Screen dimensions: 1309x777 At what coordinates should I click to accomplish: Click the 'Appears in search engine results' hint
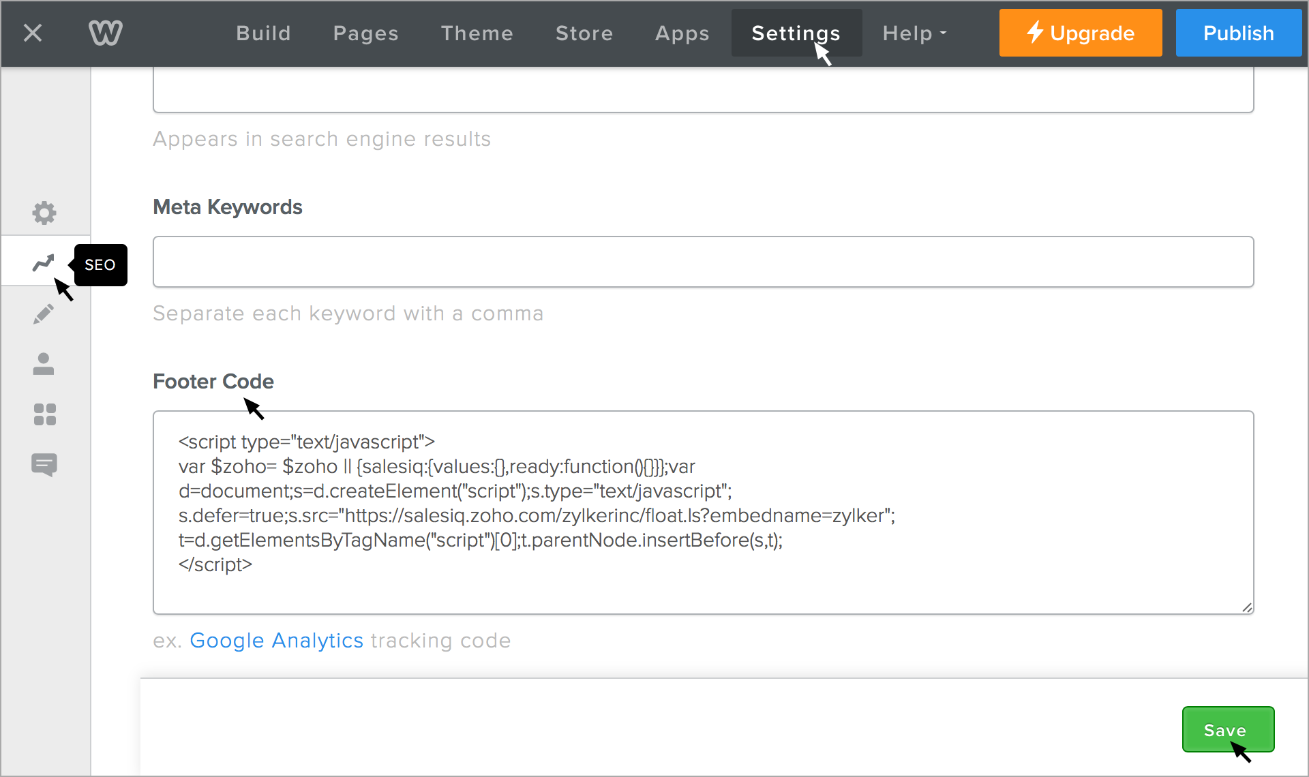coord(322,139)
